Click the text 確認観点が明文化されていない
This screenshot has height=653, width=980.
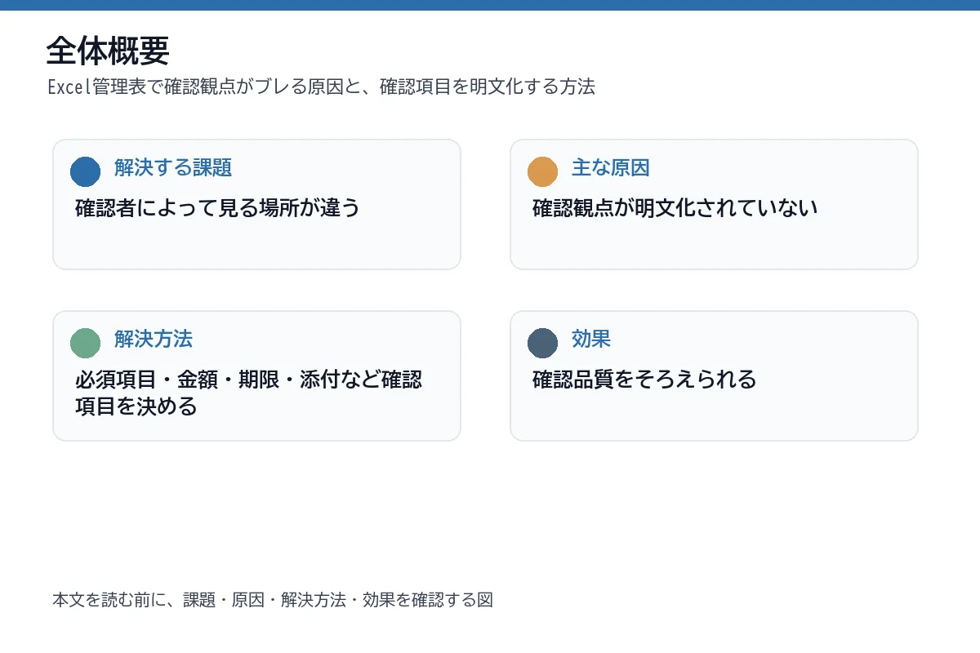675,207
